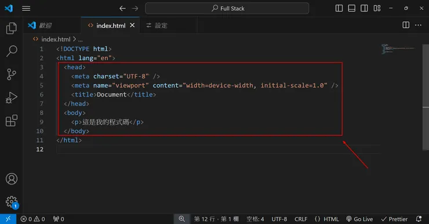Expand breadcrumb ellipsis after index.html
429x224 pixels.
pos(80,39)
